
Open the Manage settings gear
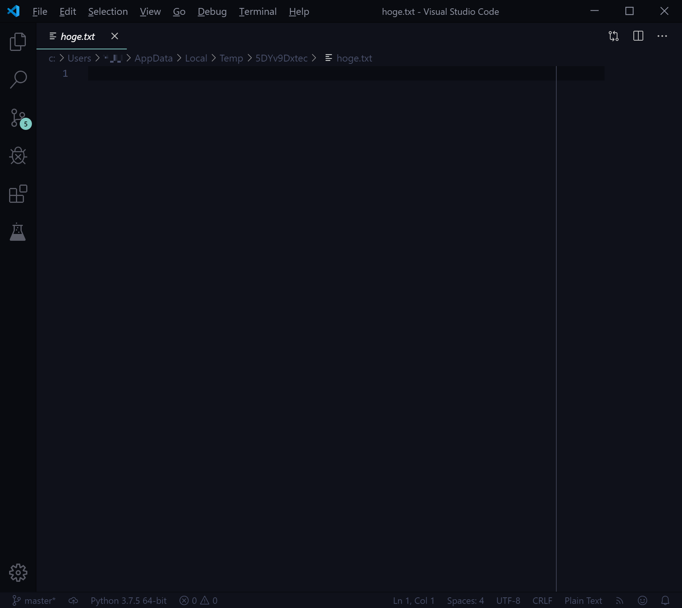pos(18,573)
